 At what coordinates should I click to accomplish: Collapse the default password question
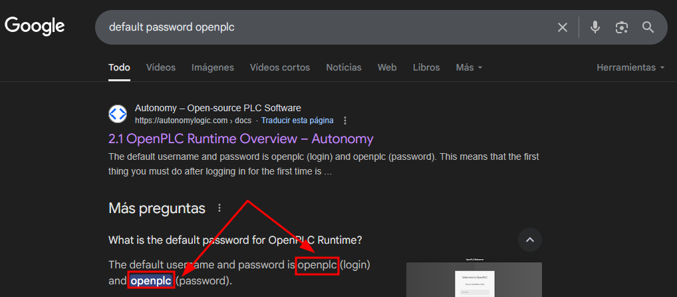coord(529,240)
